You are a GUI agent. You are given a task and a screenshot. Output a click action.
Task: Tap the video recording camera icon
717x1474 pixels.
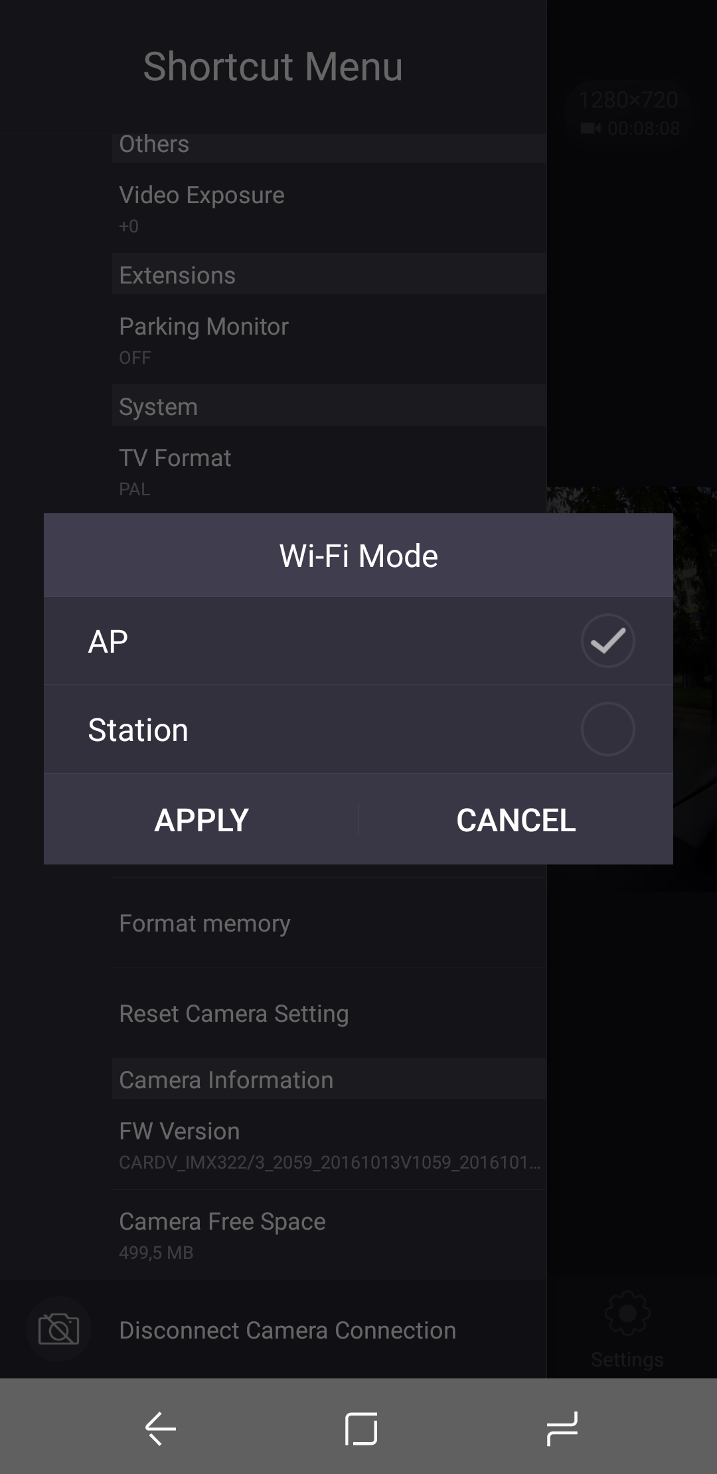pos(590,128)
